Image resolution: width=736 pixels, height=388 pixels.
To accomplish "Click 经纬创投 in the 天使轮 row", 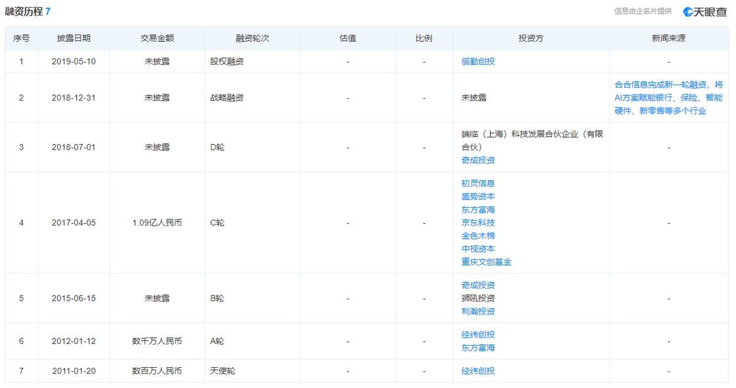I will [478, 371].
